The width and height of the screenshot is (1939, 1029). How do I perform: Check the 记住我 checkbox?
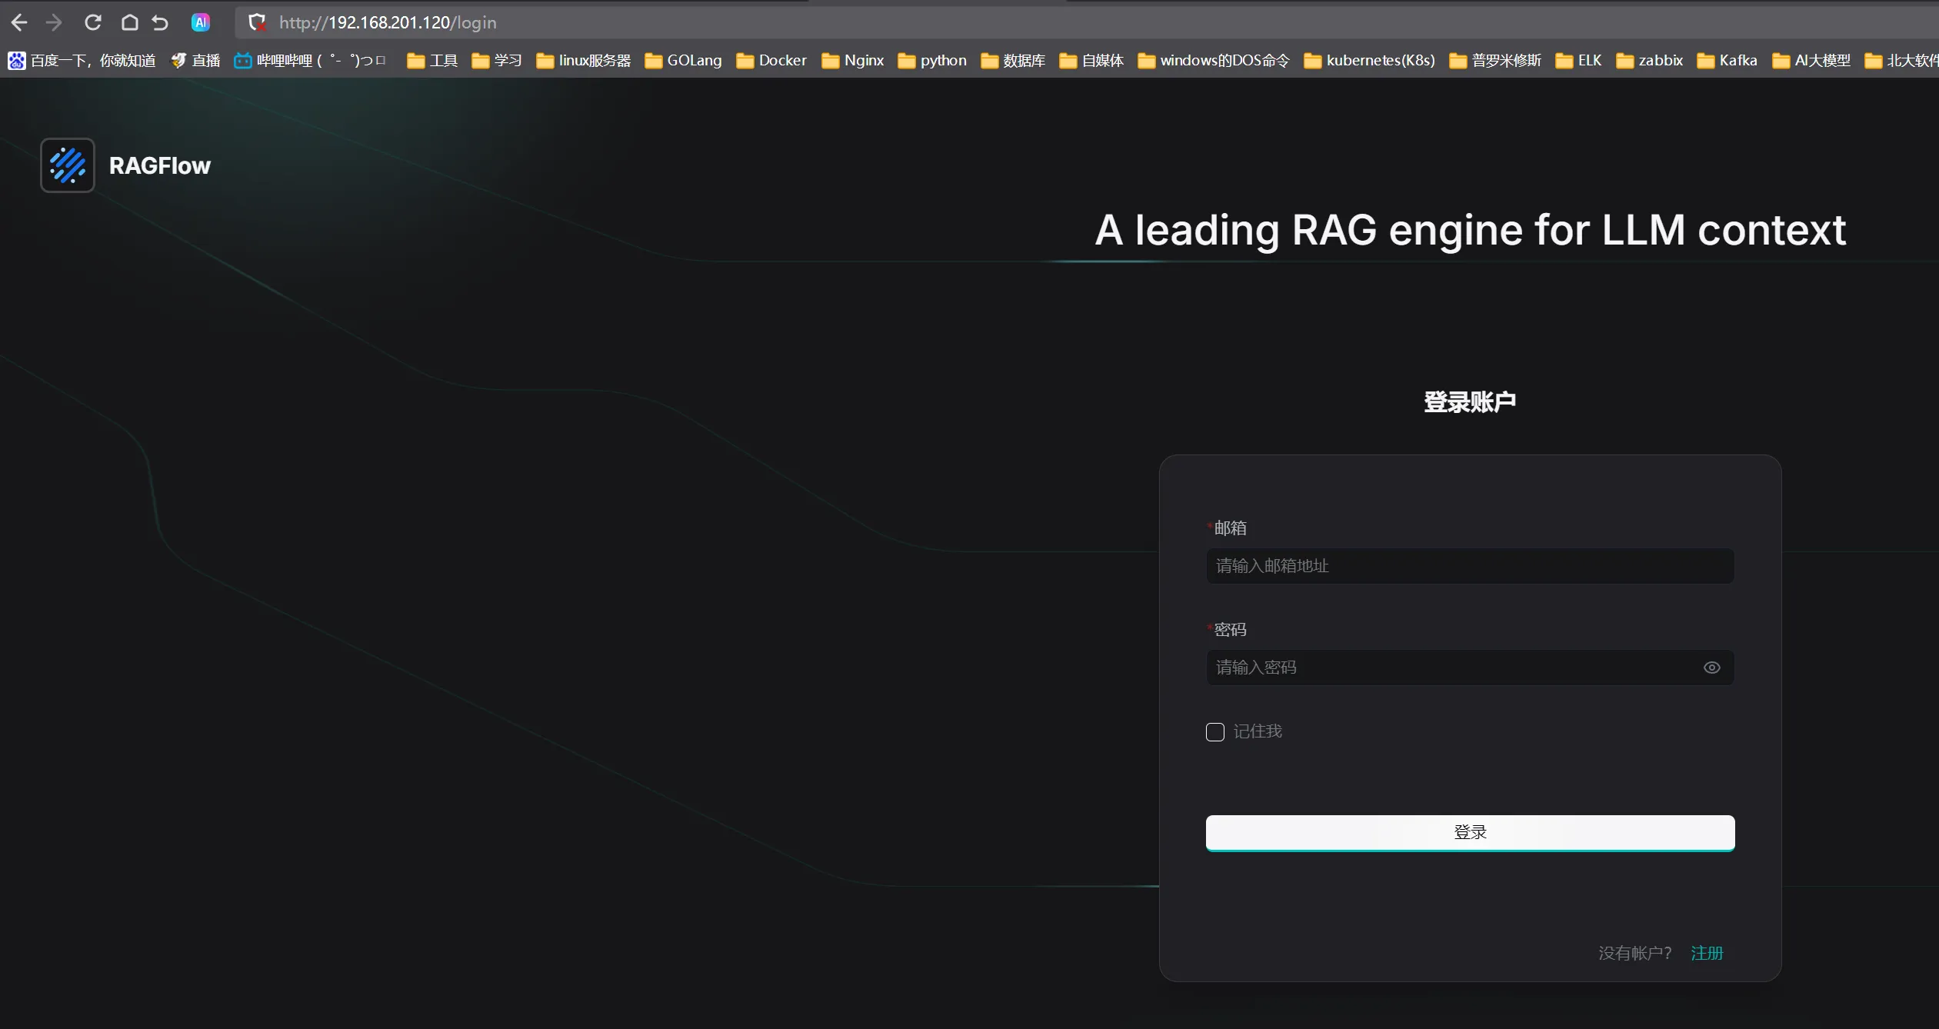tap(1215, 731)
